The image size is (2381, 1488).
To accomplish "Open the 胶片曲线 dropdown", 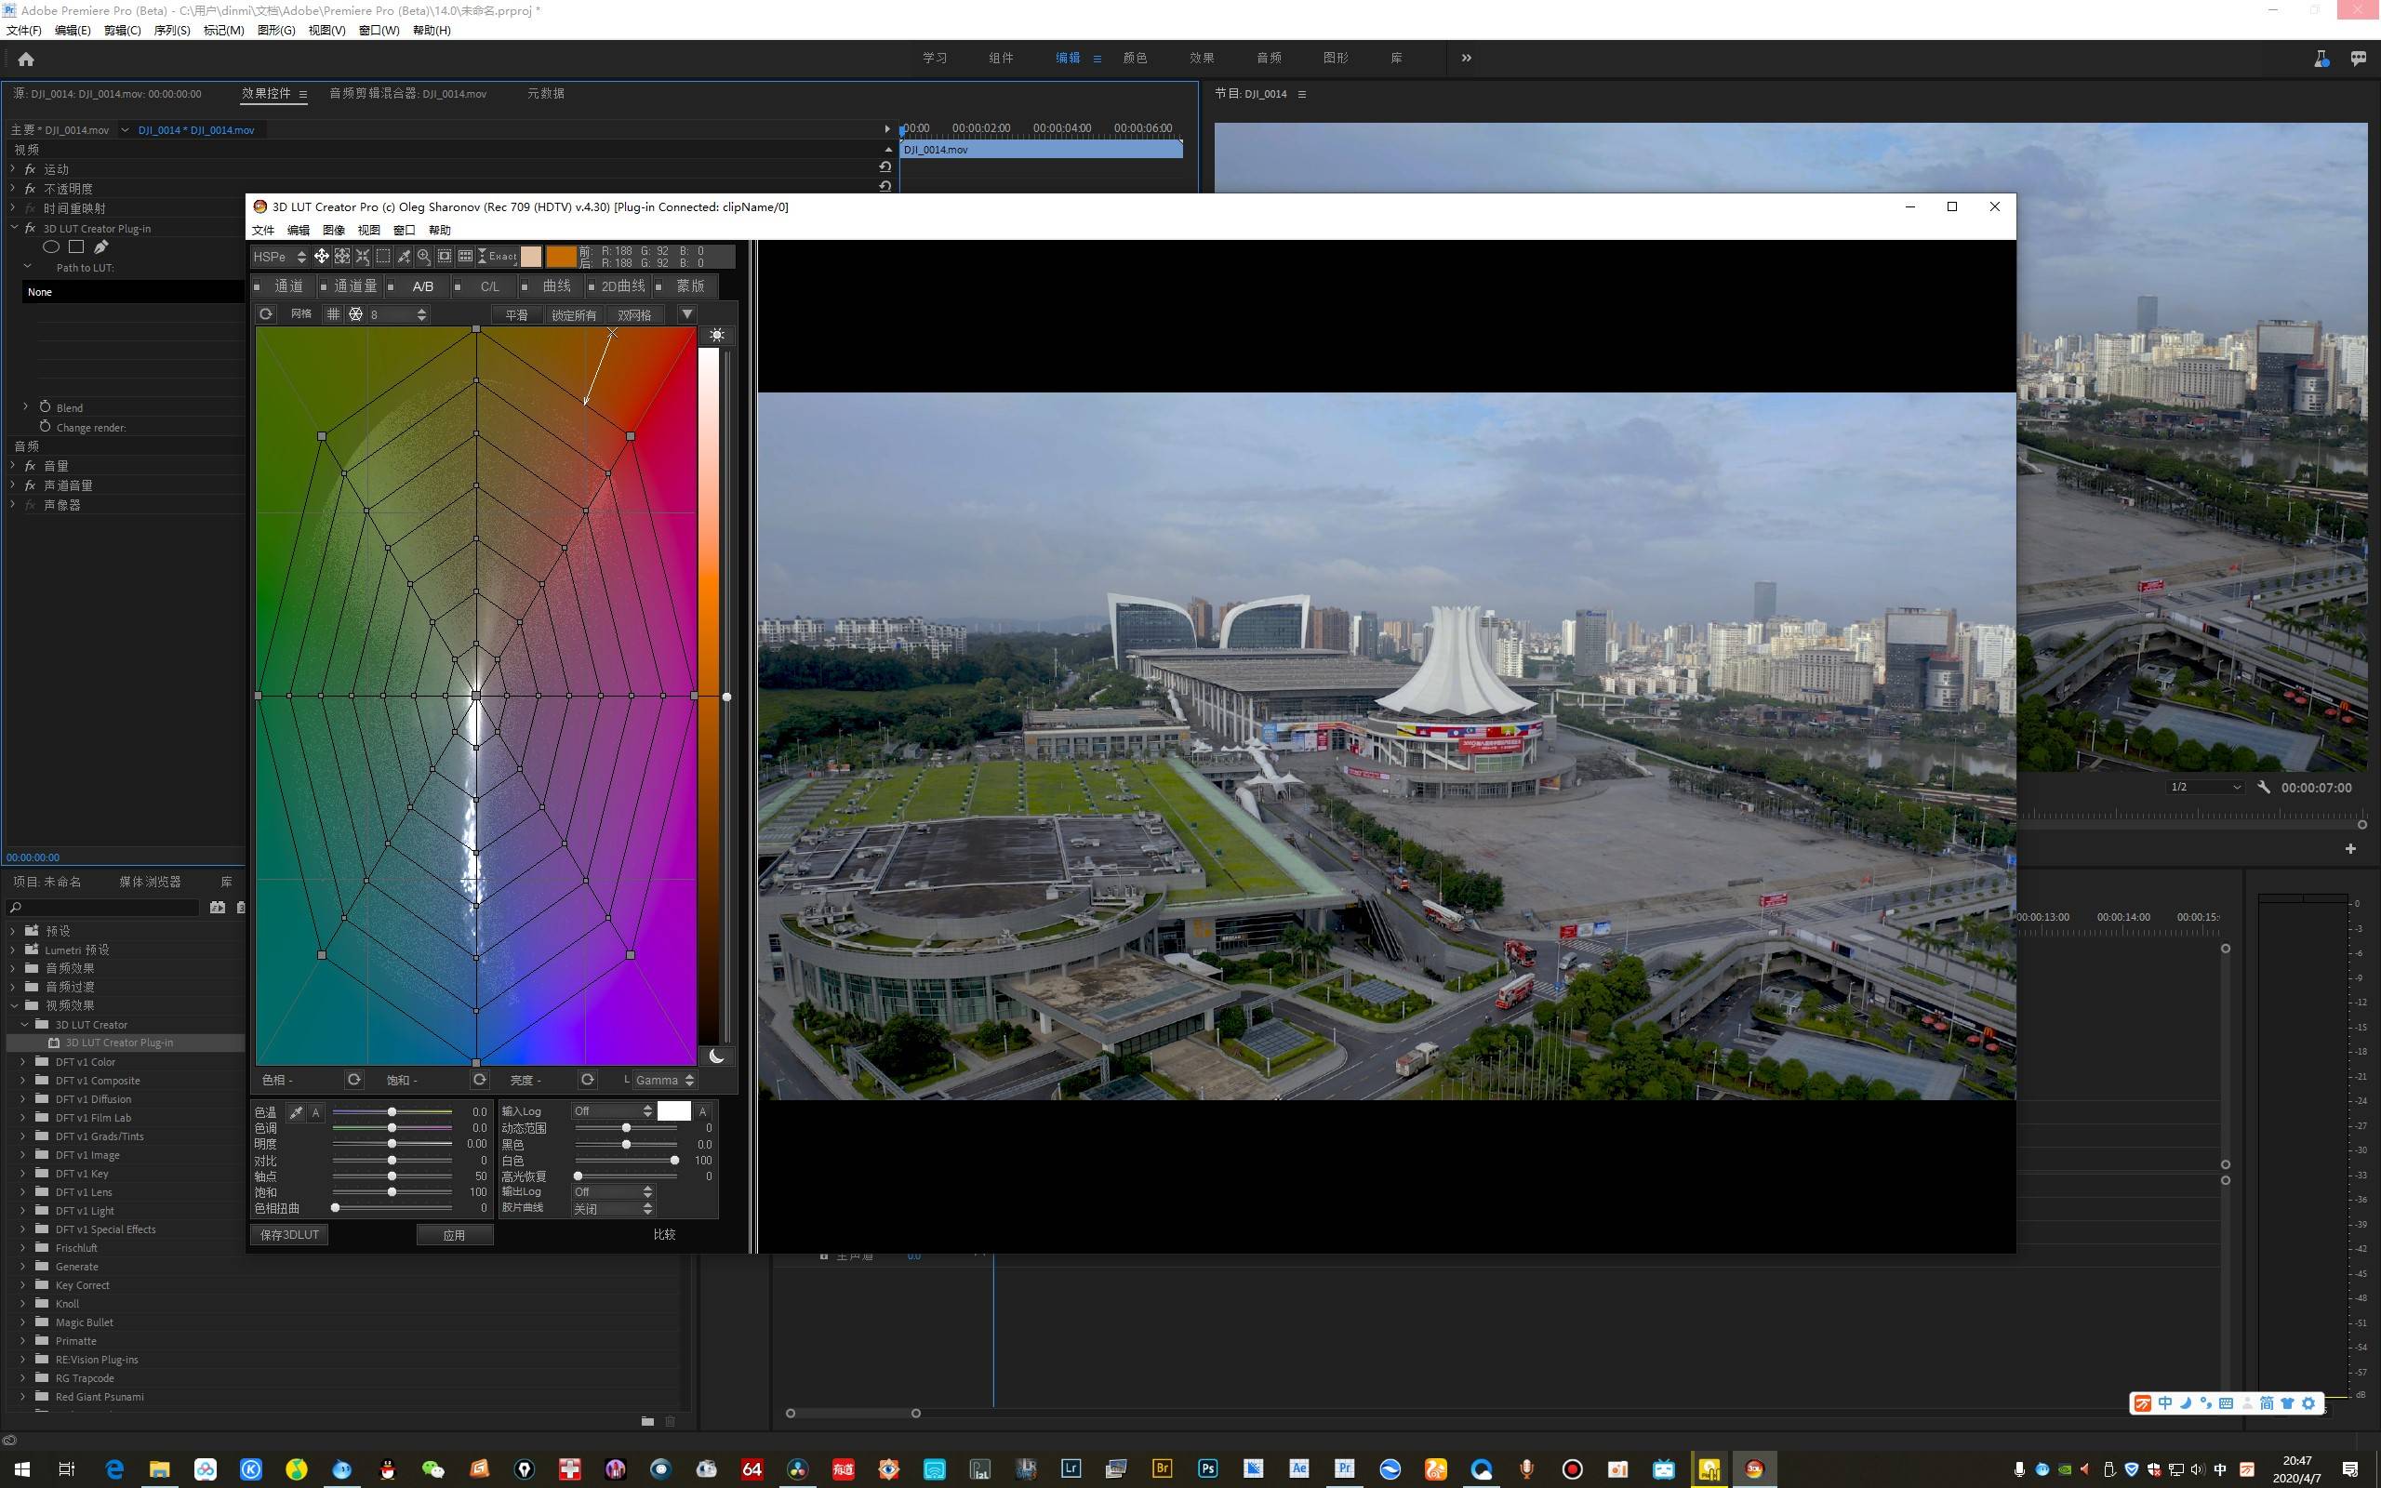I will (613, 1208).
